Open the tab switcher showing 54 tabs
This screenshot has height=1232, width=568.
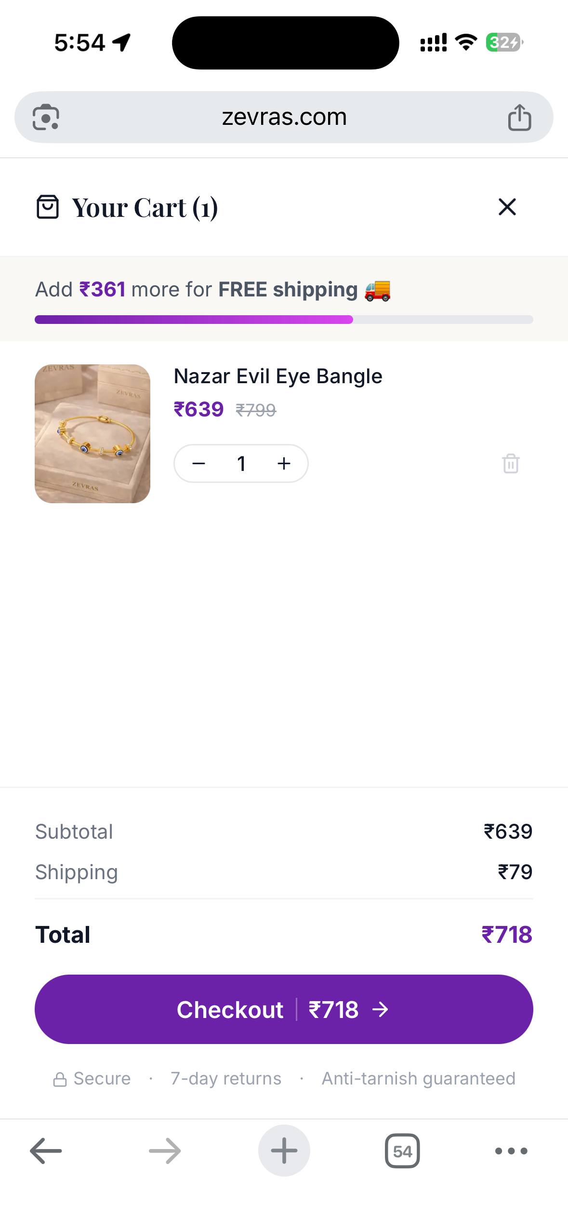(x=402, y=1151)
